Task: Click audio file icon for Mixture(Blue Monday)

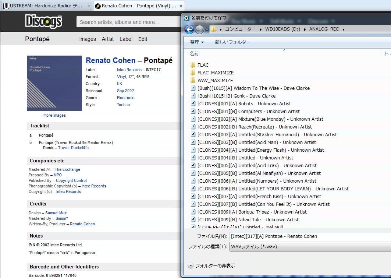Action: [x=193, y=119]
